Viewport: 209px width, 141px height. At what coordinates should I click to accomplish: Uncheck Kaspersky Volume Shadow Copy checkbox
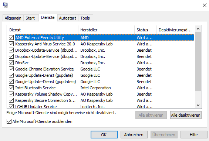[x=11, y=94]
